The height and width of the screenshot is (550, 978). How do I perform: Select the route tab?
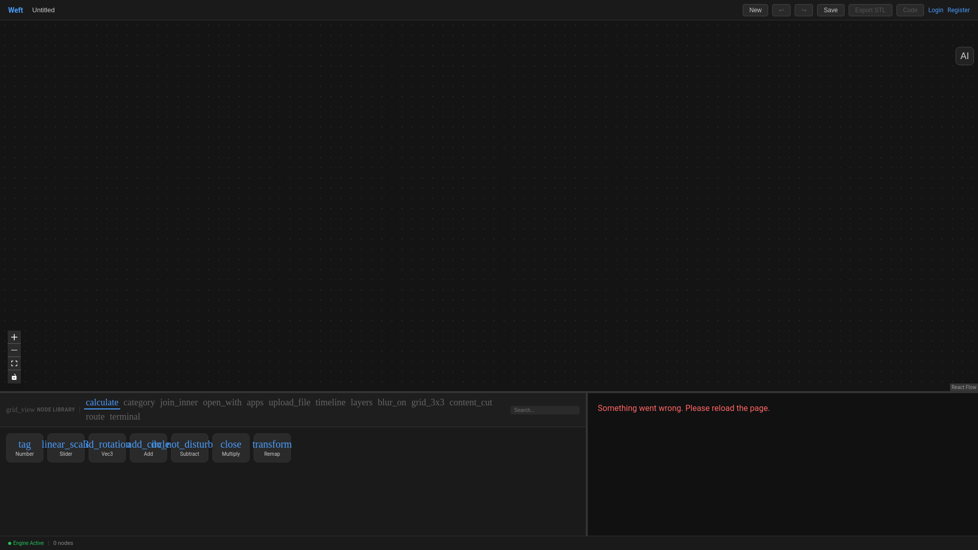click(95, 417)
